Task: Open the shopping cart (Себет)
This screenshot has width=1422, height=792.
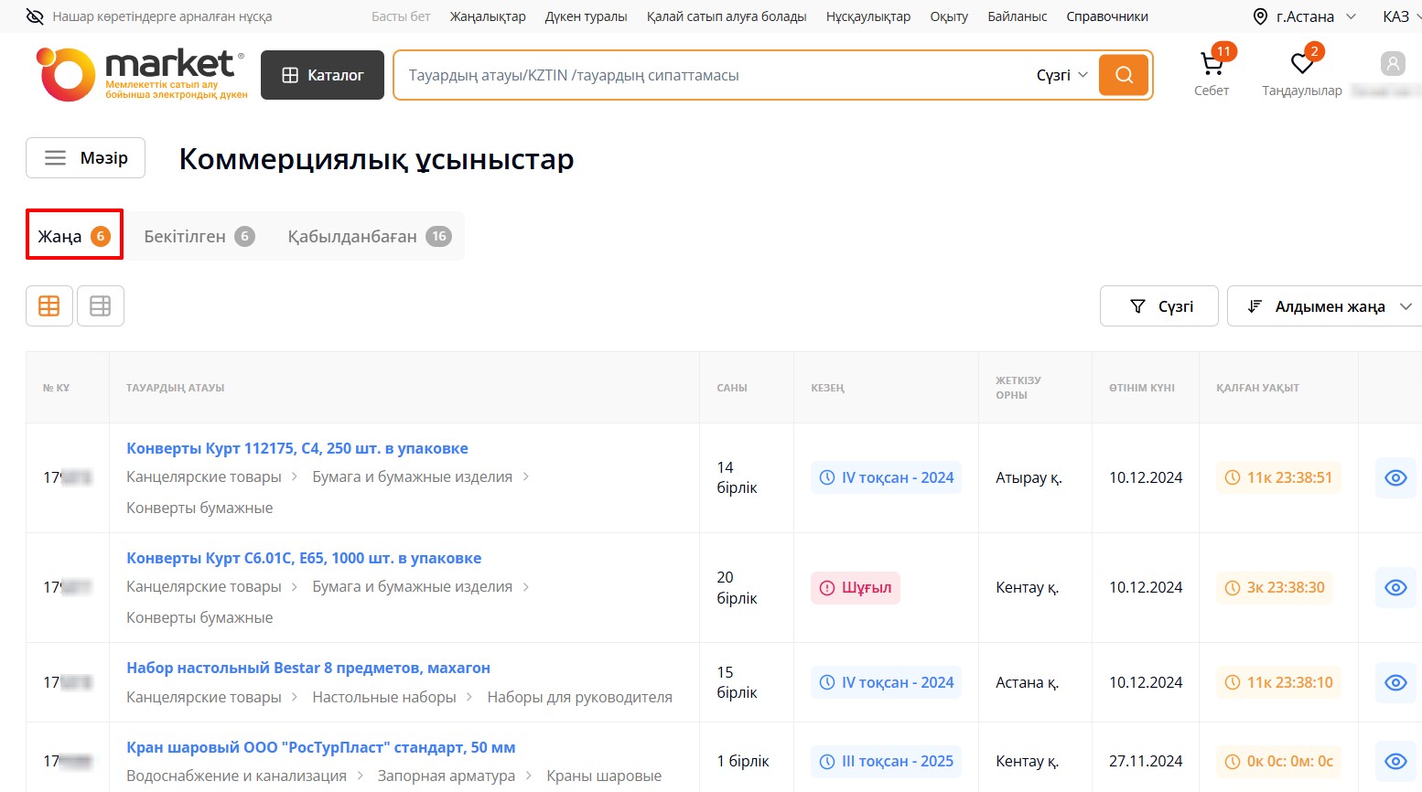Action: pos(1212,66)
